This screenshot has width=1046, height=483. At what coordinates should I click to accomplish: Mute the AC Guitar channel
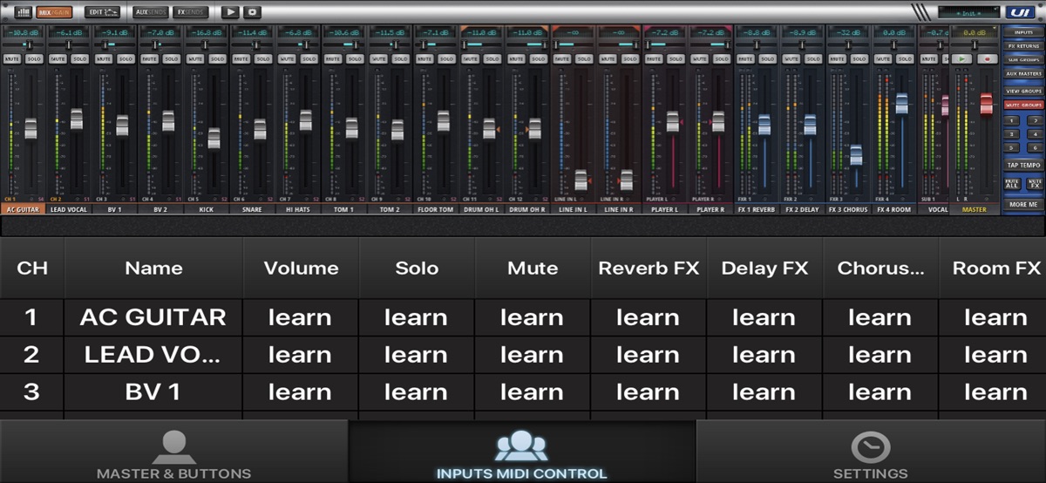[x=12, y=59]
